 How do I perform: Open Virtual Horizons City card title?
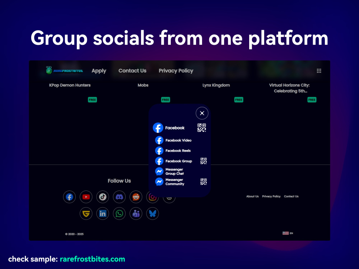coord(289,88)
